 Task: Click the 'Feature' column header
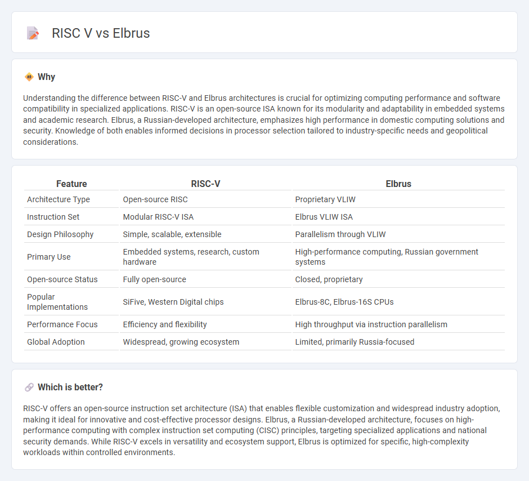click(x=71, y=184)
